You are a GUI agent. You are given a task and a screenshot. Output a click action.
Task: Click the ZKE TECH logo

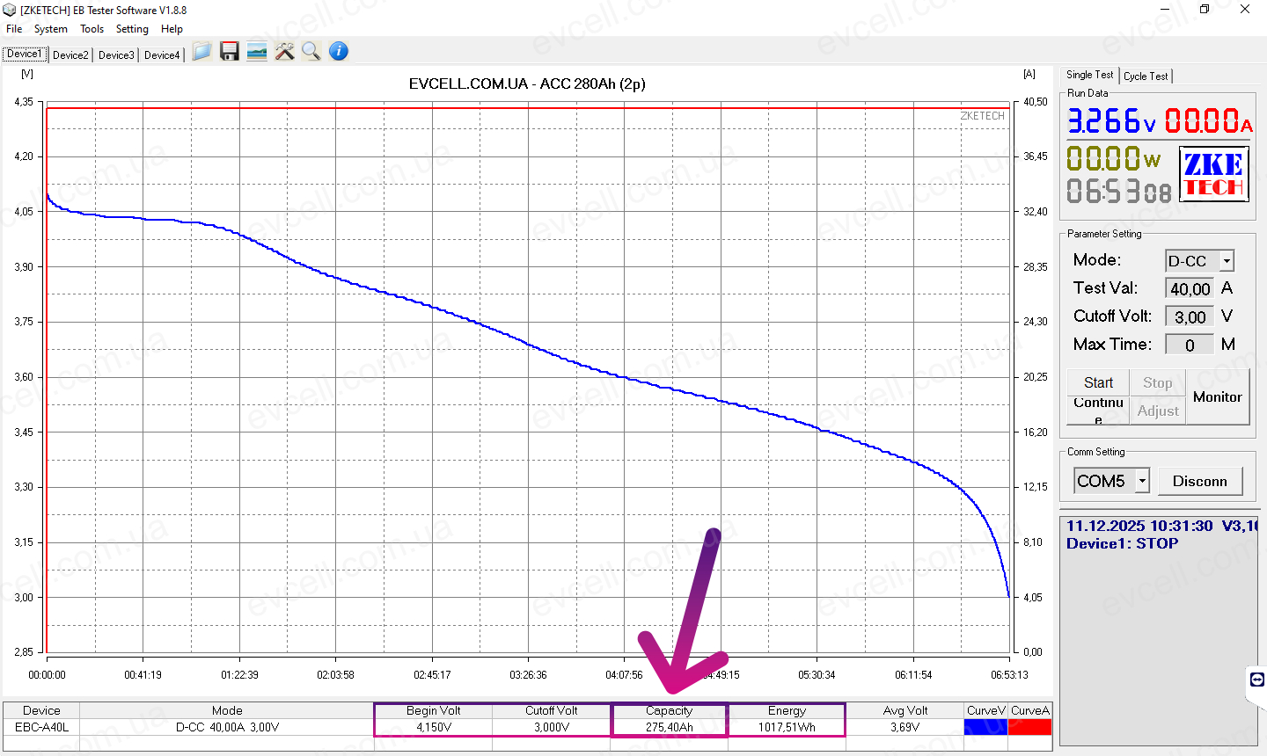pos(1213,174)
